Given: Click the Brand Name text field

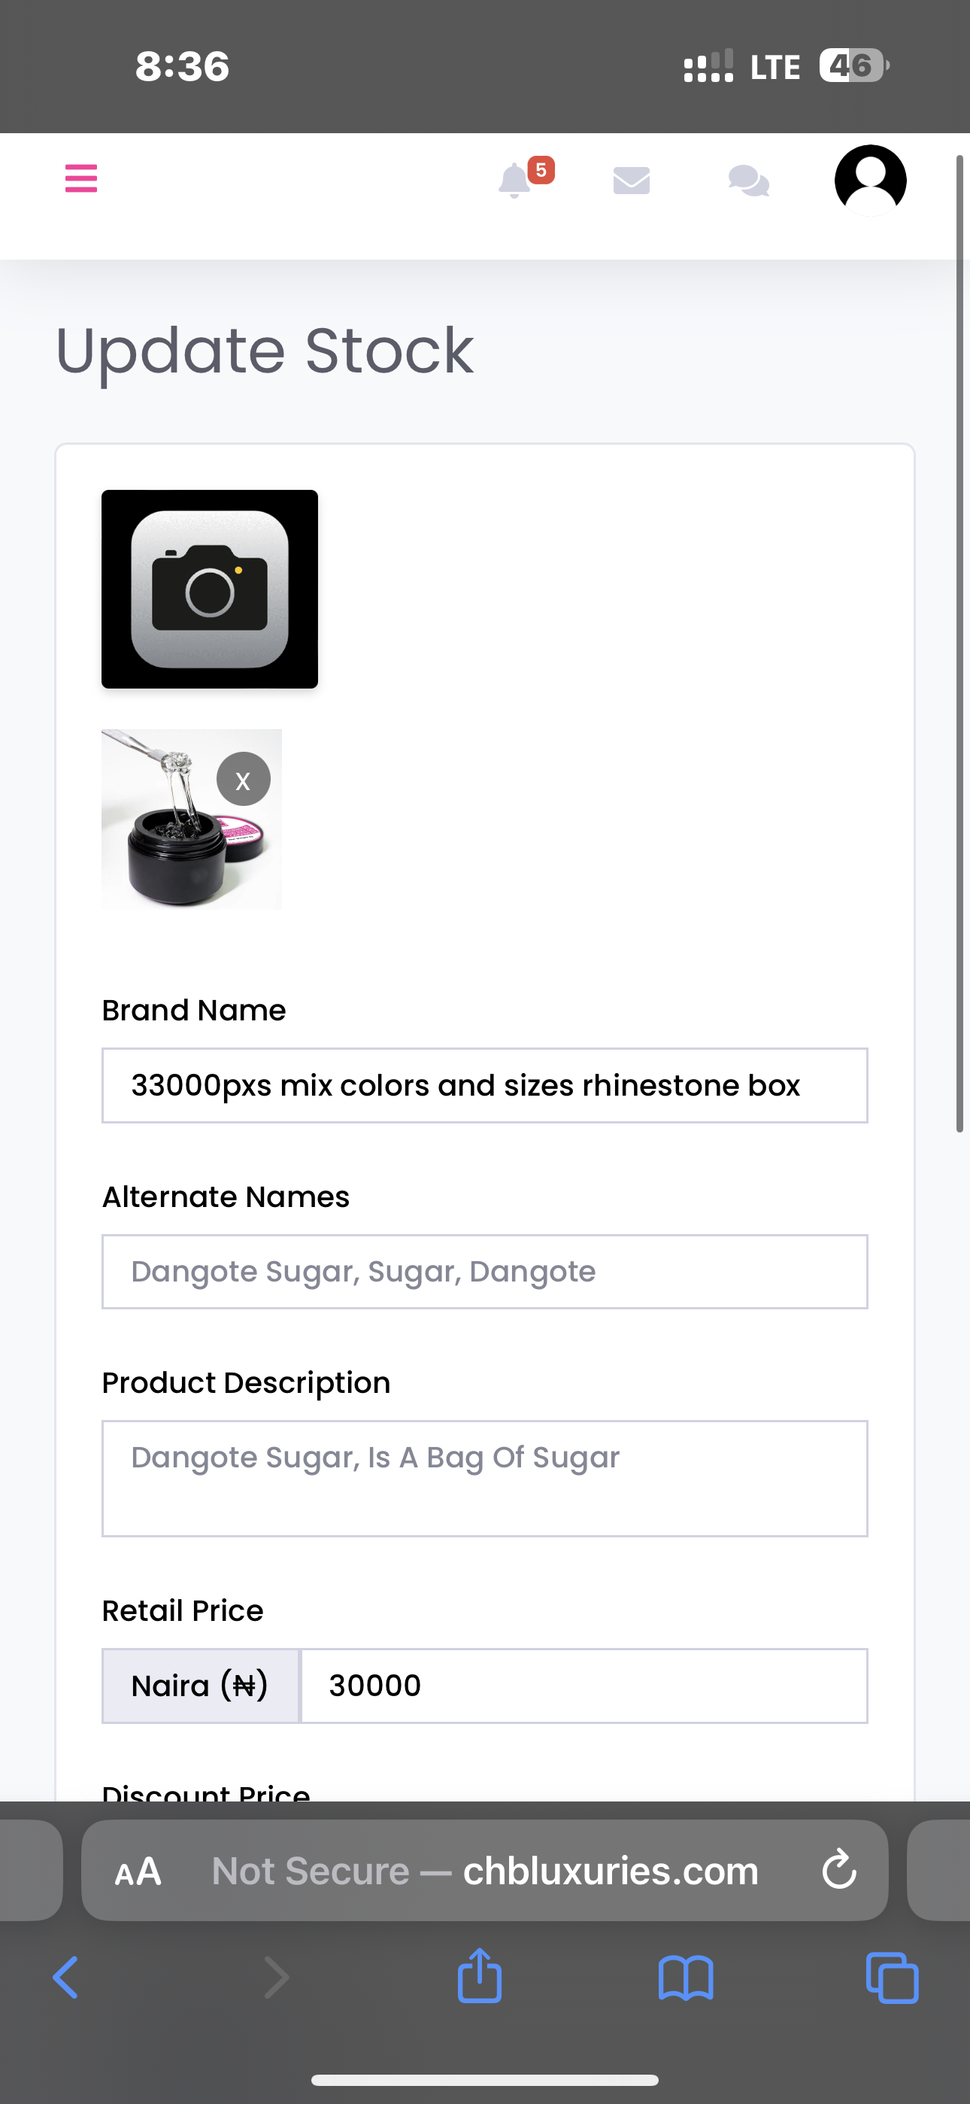Looking at the screenshot, I should pyautogui.click(x=484, y=1086).
